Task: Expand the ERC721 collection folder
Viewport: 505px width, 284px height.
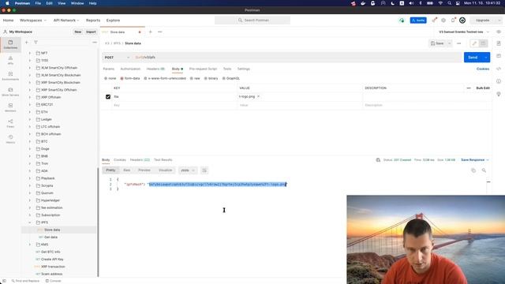Action: coord(30,105)
